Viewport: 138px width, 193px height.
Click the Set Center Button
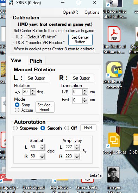click(x=80, y=39)
